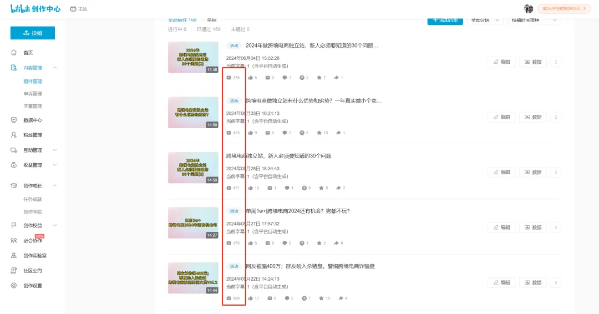
Task: Click the 创作实验室 flask icon
Action: (14, 256)
